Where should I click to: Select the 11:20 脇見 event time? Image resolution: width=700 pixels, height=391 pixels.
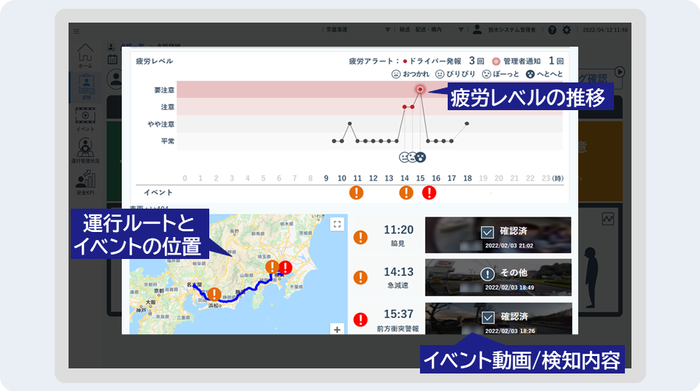[x=399, y=230]
